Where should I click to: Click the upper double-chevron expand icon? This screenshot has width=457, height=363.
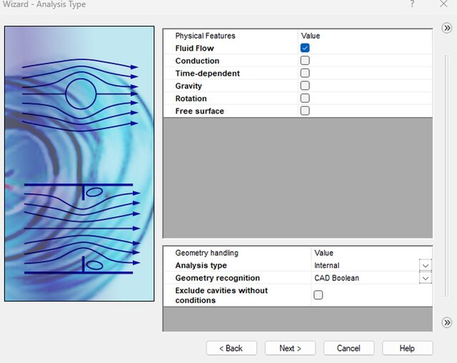pyautogui.click(x=446, y=29)
